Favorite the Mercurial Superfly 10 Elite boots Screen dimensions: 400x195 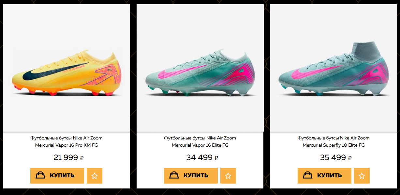point(362,176)
